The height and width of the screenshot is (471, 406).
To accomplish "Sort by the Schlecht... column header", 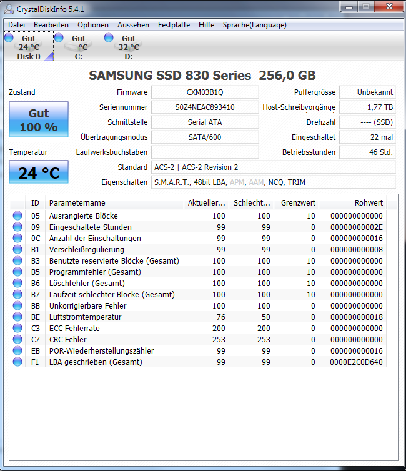I will 251,203.
